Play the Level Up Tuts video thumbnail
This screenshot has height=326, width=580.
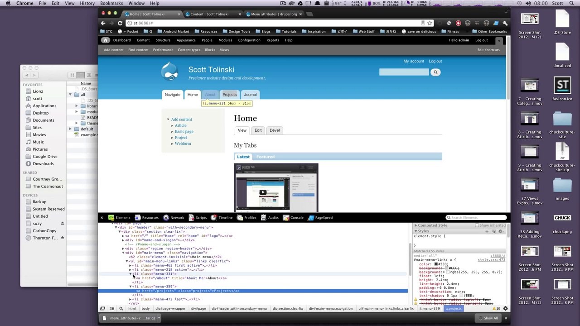point(263,192)
